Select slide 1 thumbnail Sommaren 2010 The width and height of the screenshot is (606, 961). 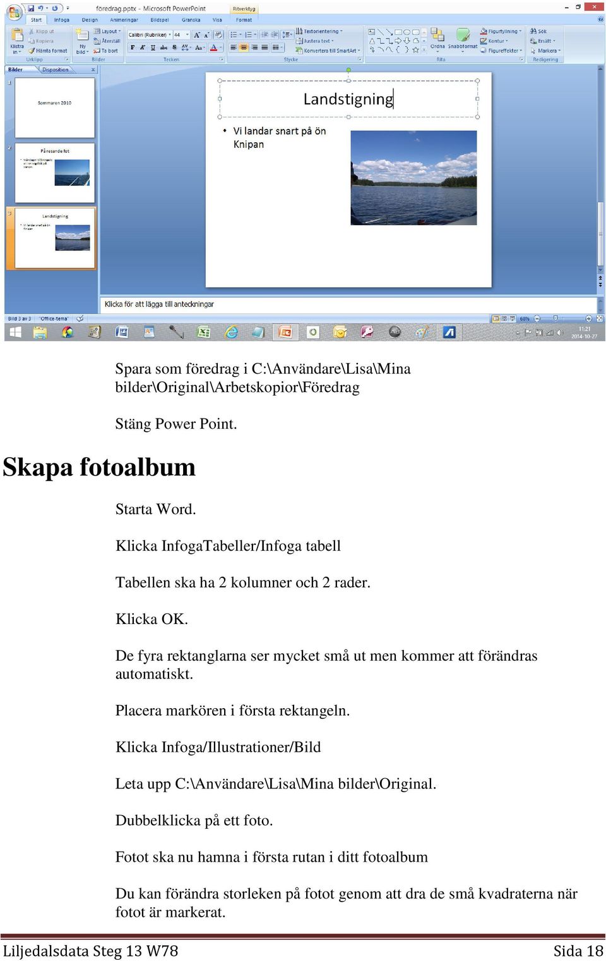tap(55, 107)
